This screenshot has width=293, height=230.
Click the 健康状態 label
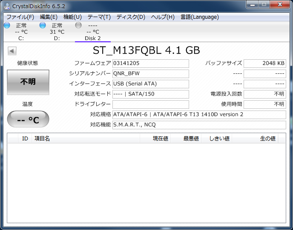pyautogui.click(x=28, y=63)
